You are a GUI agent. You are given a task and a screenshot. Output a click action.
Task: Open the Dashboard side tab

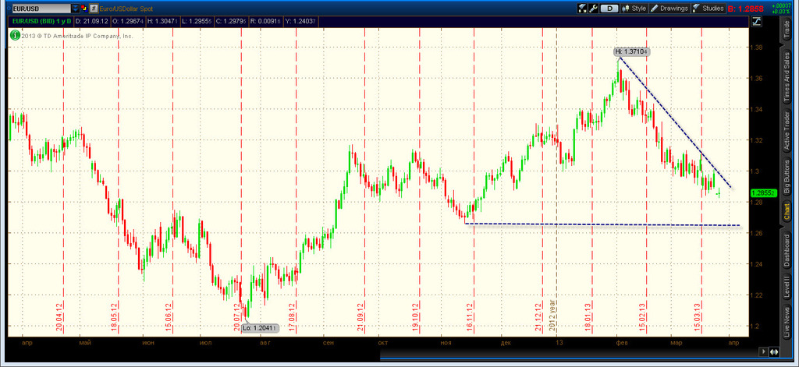click(x=786, y=250)
